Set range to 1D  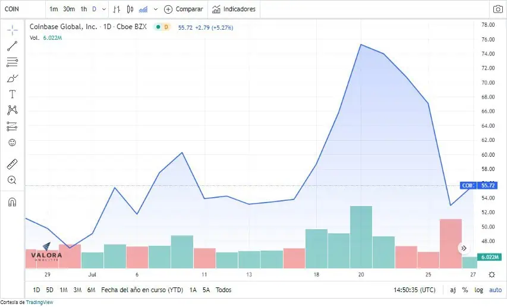point(36,290)
